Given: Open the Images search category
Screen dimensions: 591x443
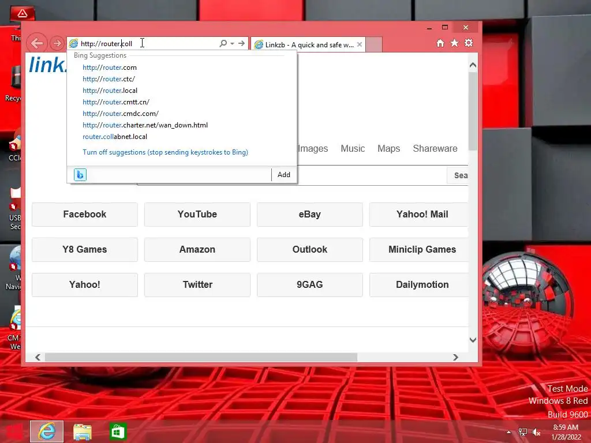Looking at the screenshot, I should (x=313, y=148).
